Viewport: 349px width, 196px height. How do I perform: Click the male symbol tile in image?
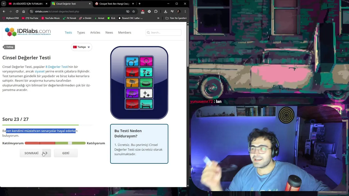pos(132,62)
